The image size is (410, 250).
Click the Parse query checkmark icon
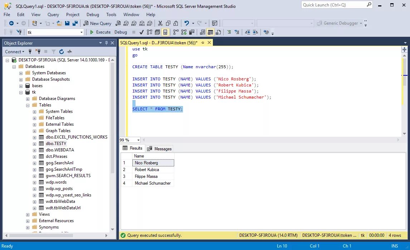point(141,32)
